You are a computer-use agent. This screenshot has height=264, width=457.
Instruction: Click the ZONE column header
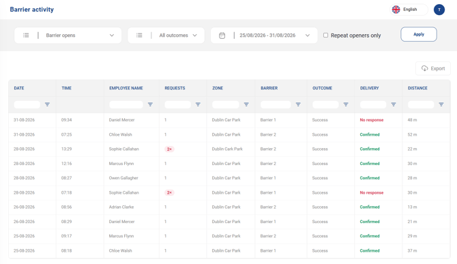point(218,88)
